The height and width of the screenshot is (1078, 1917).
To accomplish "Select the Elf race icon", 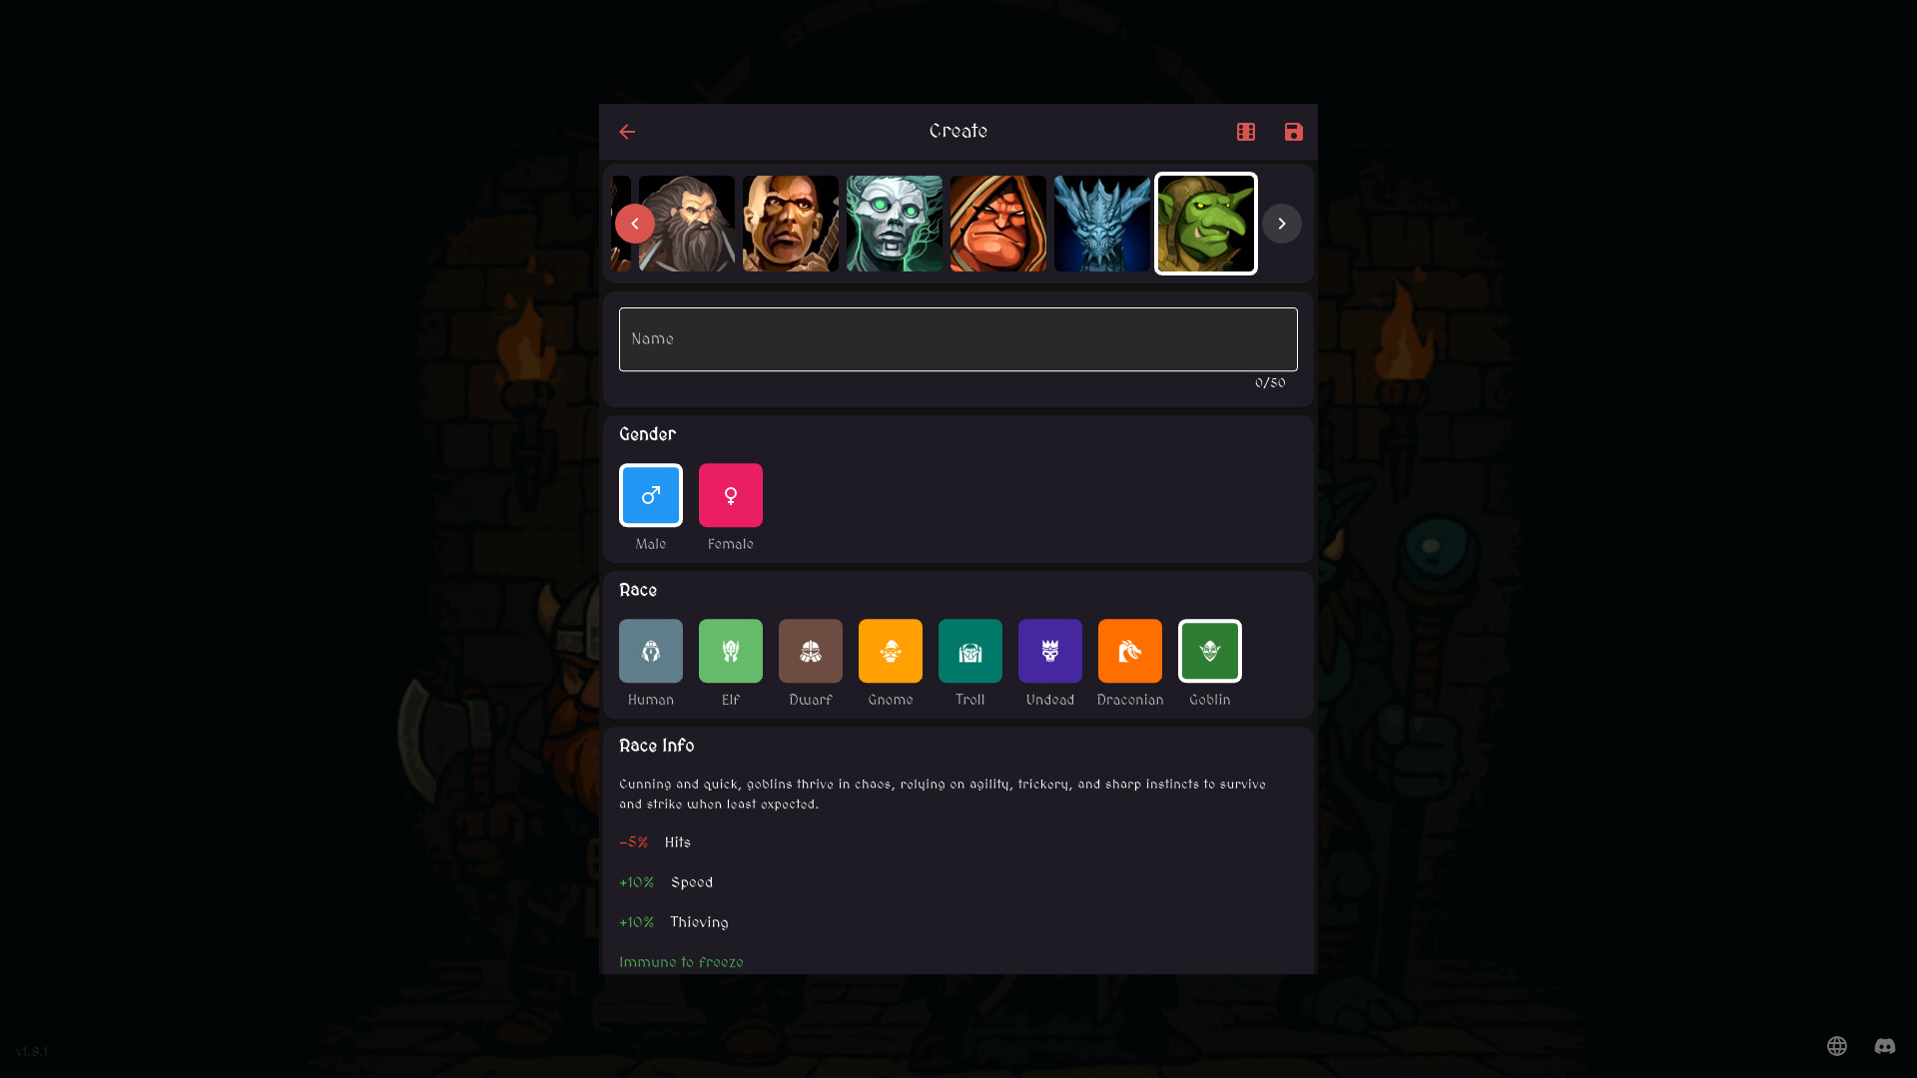I will (730, 650).
